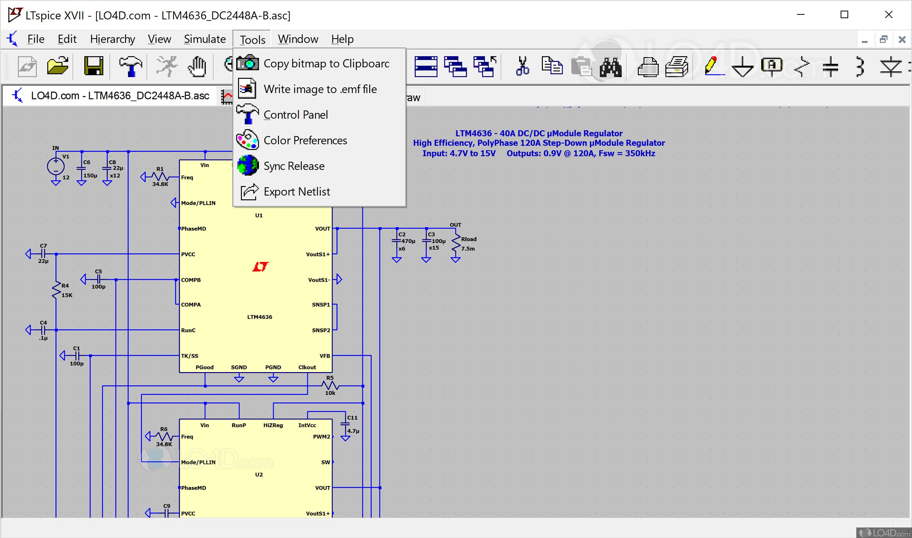Image resolution: width=912 pixels, height=538 pixels.
Task: Switch to LTM4636_DC2448A-B.asc tab
Action: tap(111, 96)
